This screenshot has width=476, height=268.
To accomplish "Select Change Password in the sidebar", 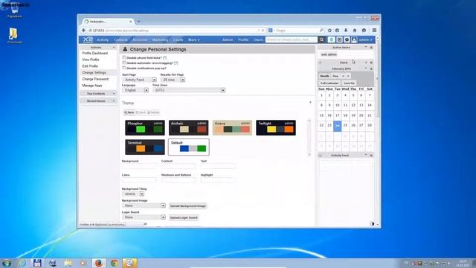I will click(95, 79).
